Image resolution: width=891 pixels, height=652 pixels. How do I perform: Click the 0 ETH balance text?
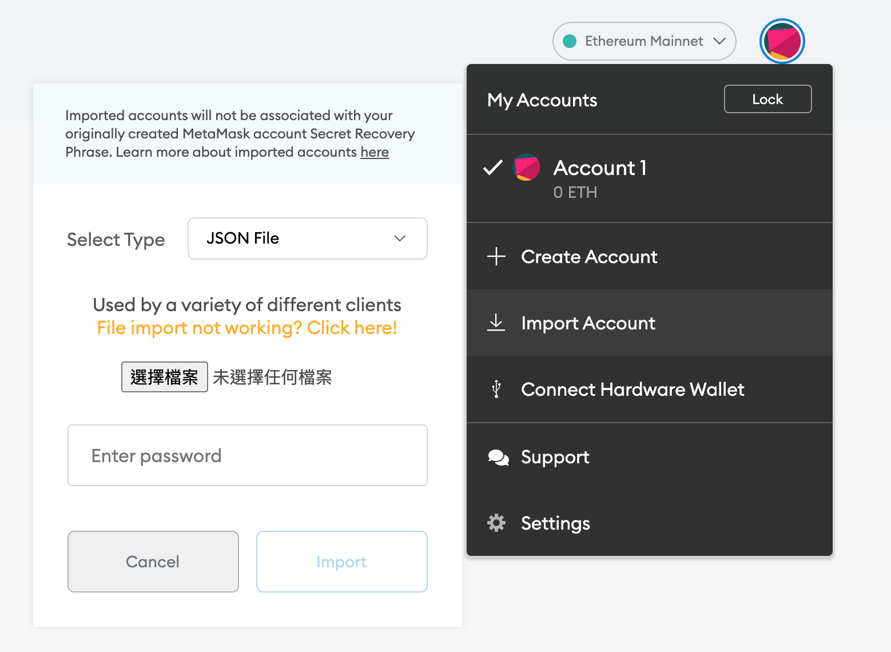[575, 193]
